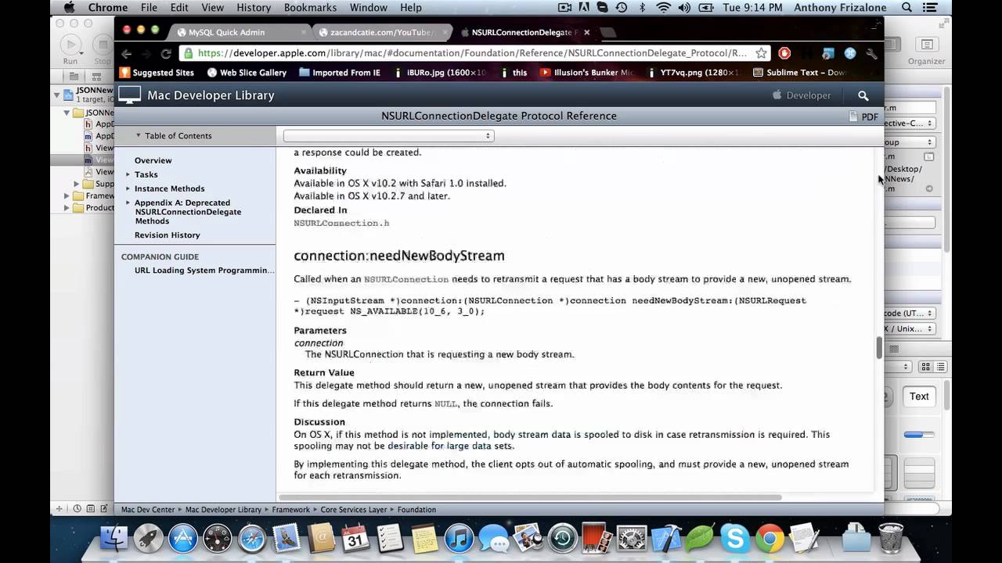Open Messages from the Dock
The height and width of the screenshot is (563, 1002).
pyautogui.click(x=494, y=538)
